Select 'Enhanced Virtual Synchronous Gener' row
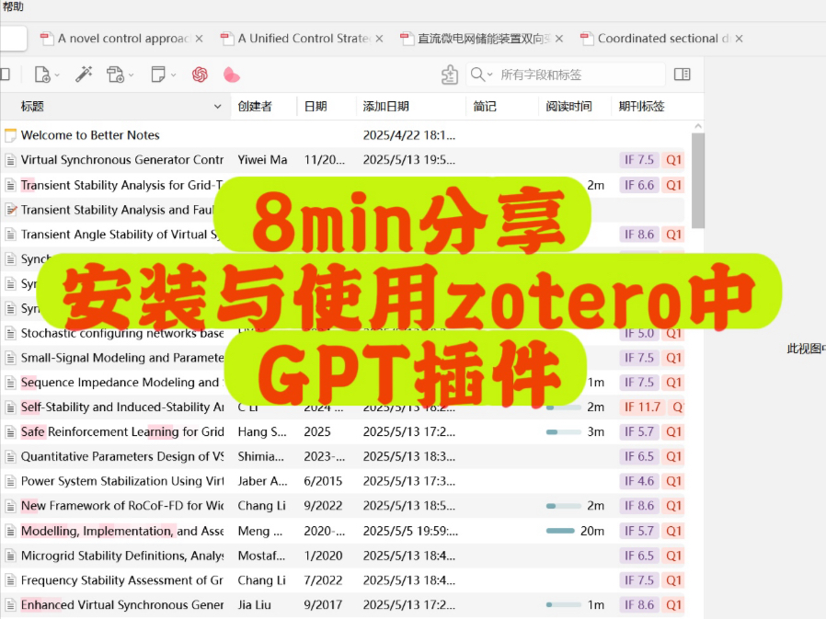This screenshot has height=619, width=826. (x=342, y=605)
